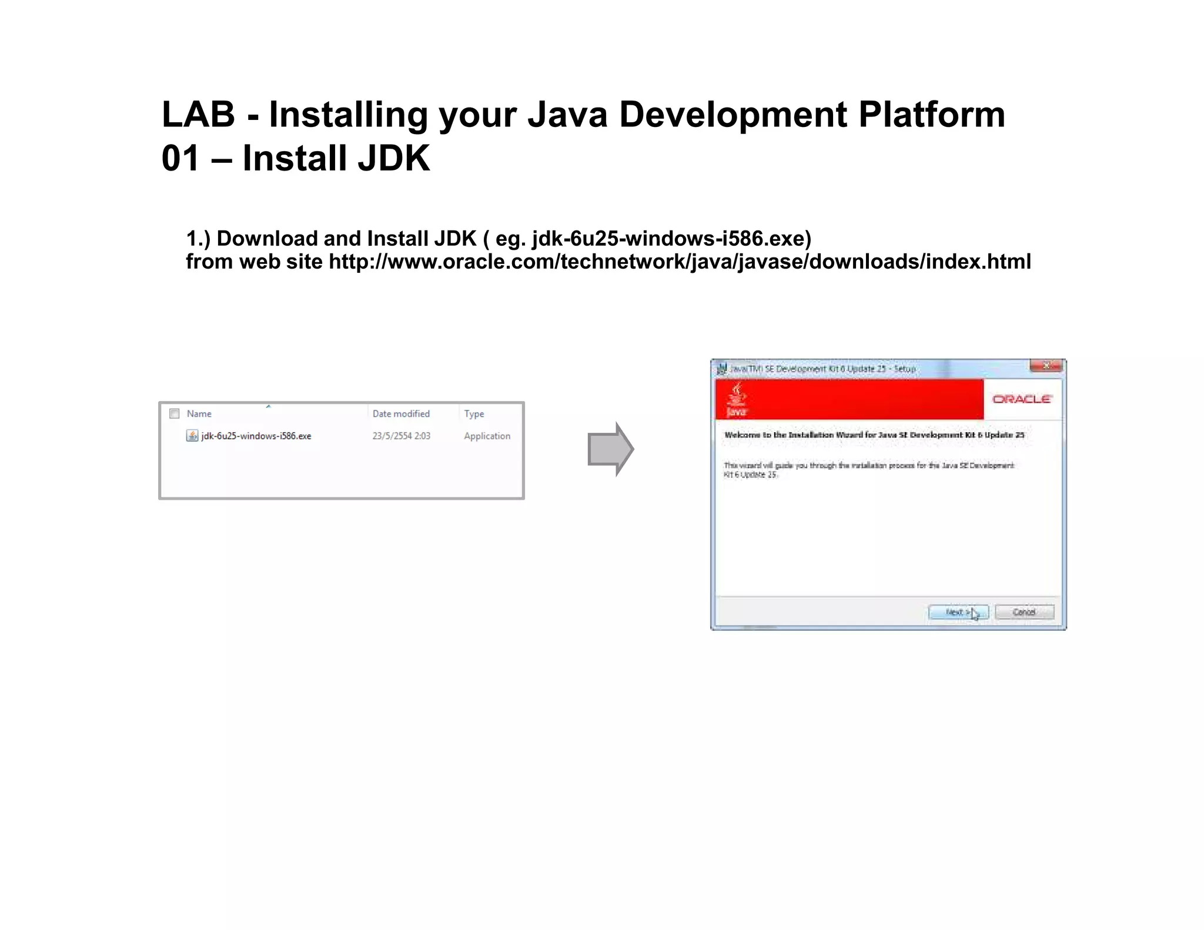Viewport: 1204px width, 930px height.
Task: Sort files by Date modified column
Action: [x=401, y=413]
